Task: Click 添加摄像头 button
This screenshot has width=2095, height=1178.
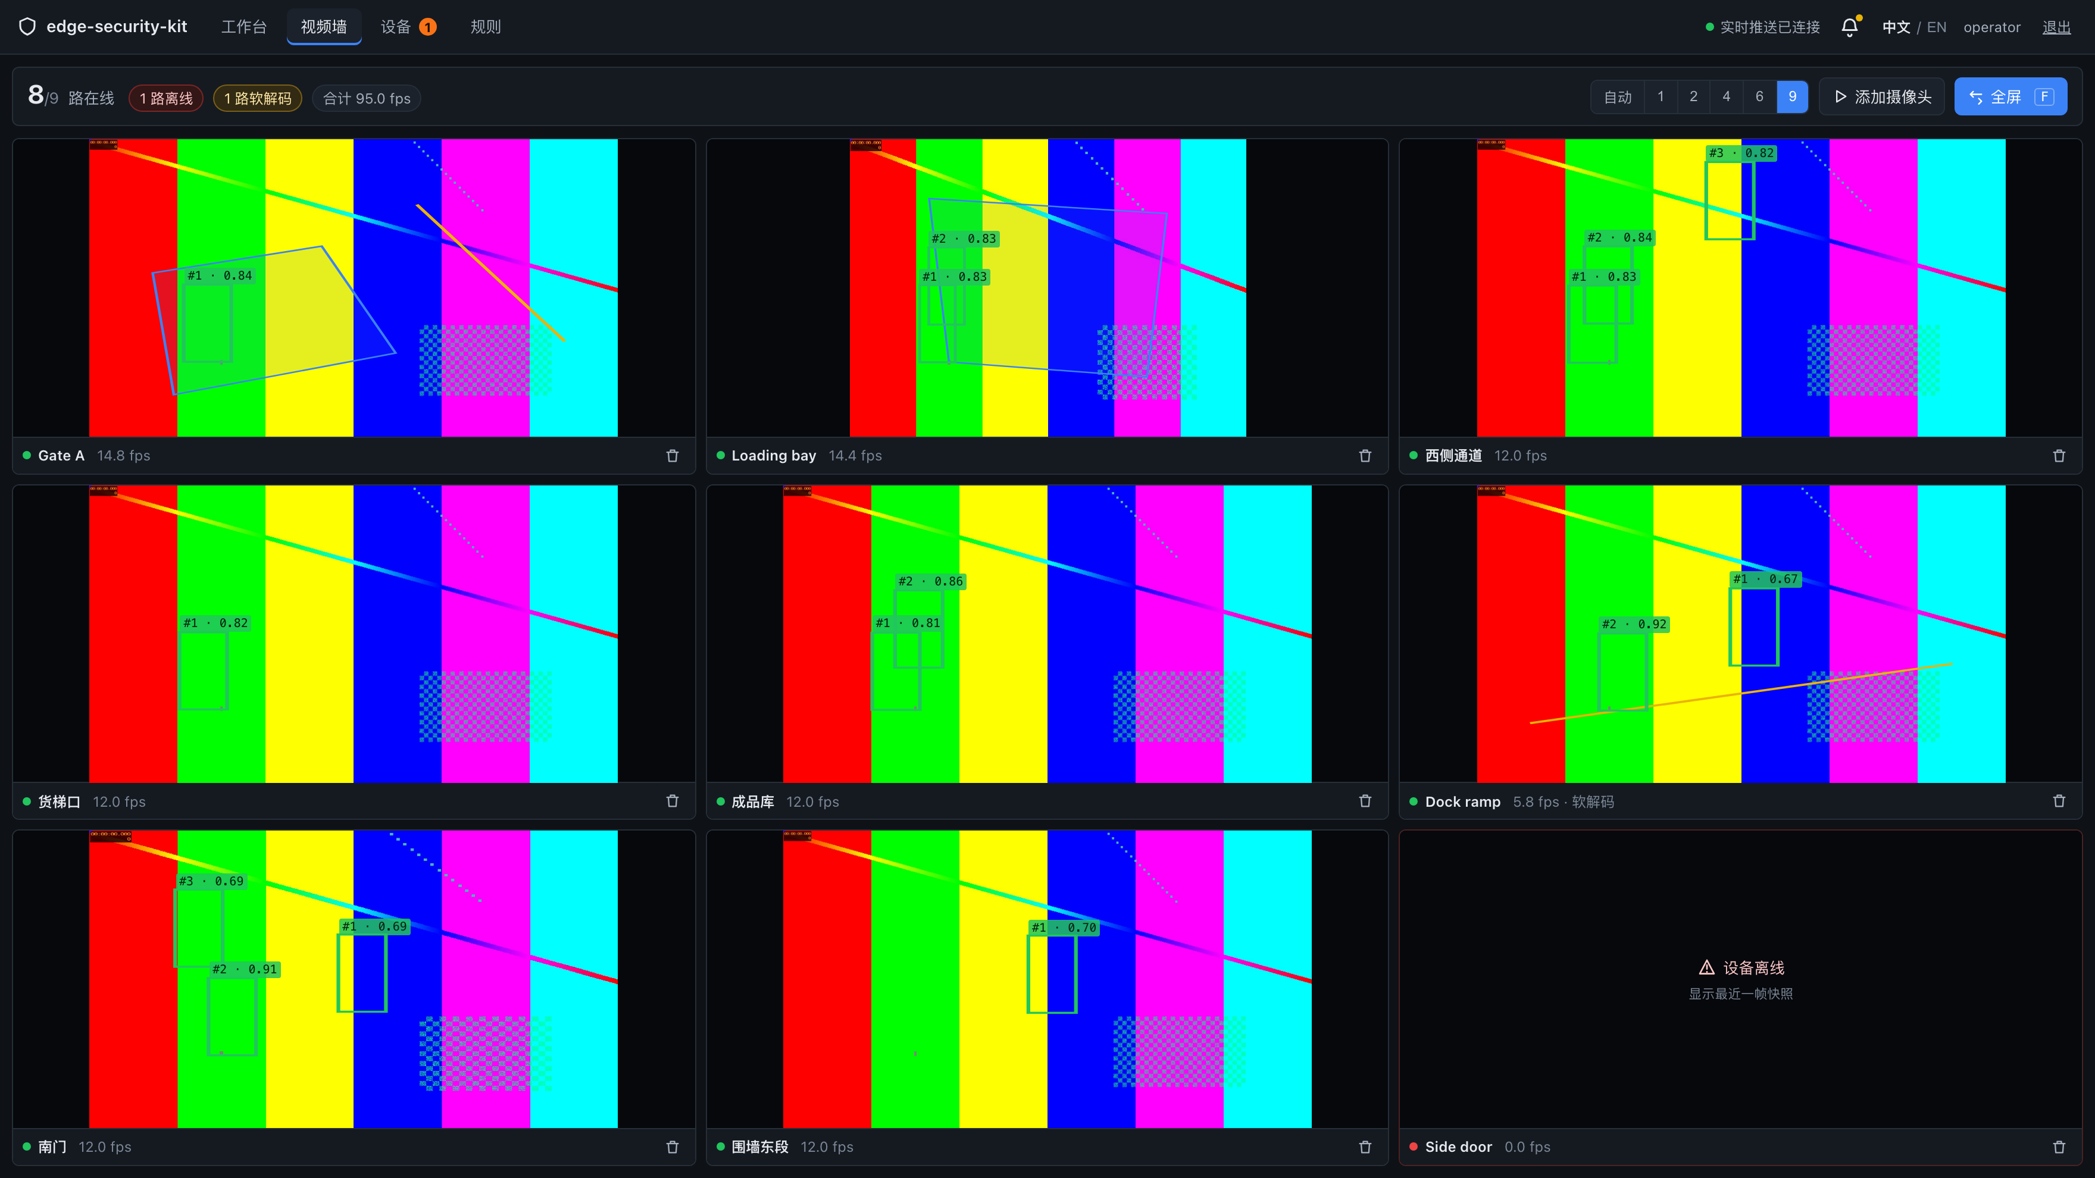Action: [1882, 97]
